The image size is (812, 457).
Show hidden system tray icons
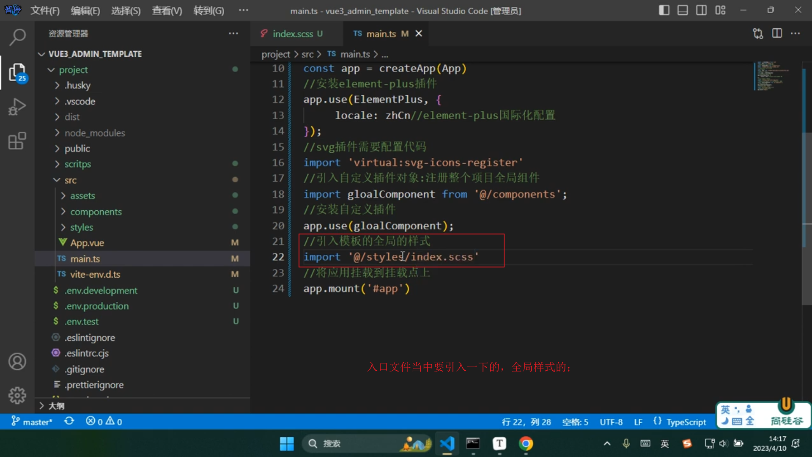tap(607, 443)
